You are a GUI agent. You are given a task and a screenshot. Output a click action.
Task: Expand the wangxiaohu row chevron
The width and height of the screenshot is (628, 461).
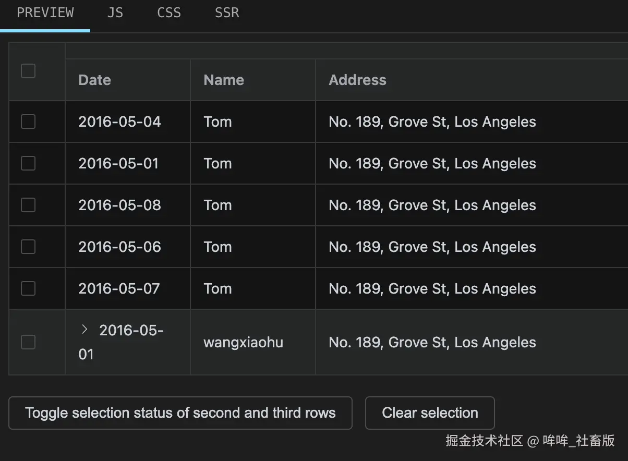point(84,330)
